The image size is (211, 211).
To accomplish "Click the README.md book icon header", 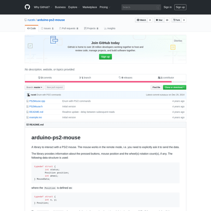I will coord(27,125).
